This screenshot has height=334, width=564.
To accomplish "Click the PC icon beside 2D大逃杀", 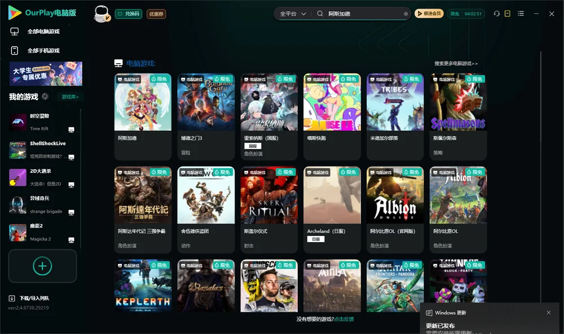I will (71, 184).
